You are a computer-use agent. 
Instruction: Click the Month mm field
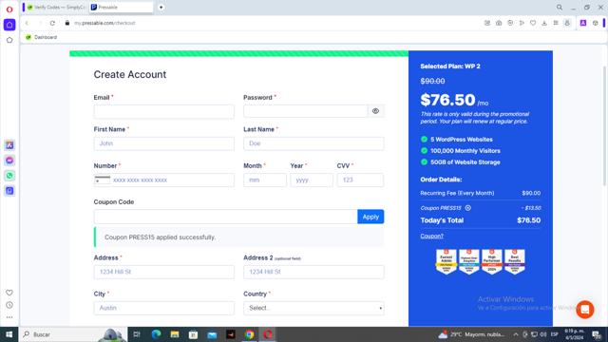pos(265,180)
